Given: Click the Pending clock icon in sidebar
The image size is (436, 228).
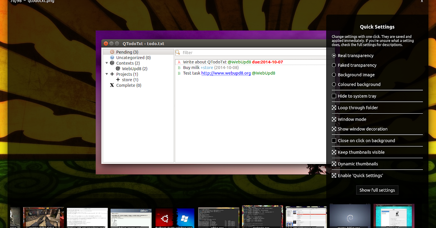Looking at the screenshot, I should tap(112, 52).
